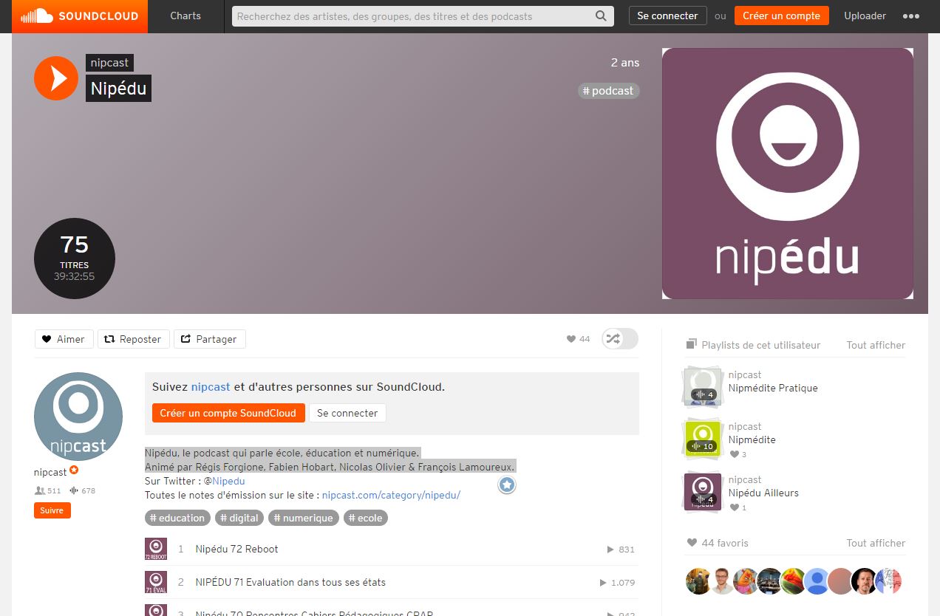Image resolution: width=940 pixels, height=616 pixels.
Task: Open Playlists de cet utilisateur heading
Action: tap(753, 345)
